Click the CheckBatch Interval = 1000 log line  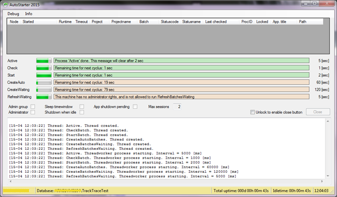(x=110, y=158)
